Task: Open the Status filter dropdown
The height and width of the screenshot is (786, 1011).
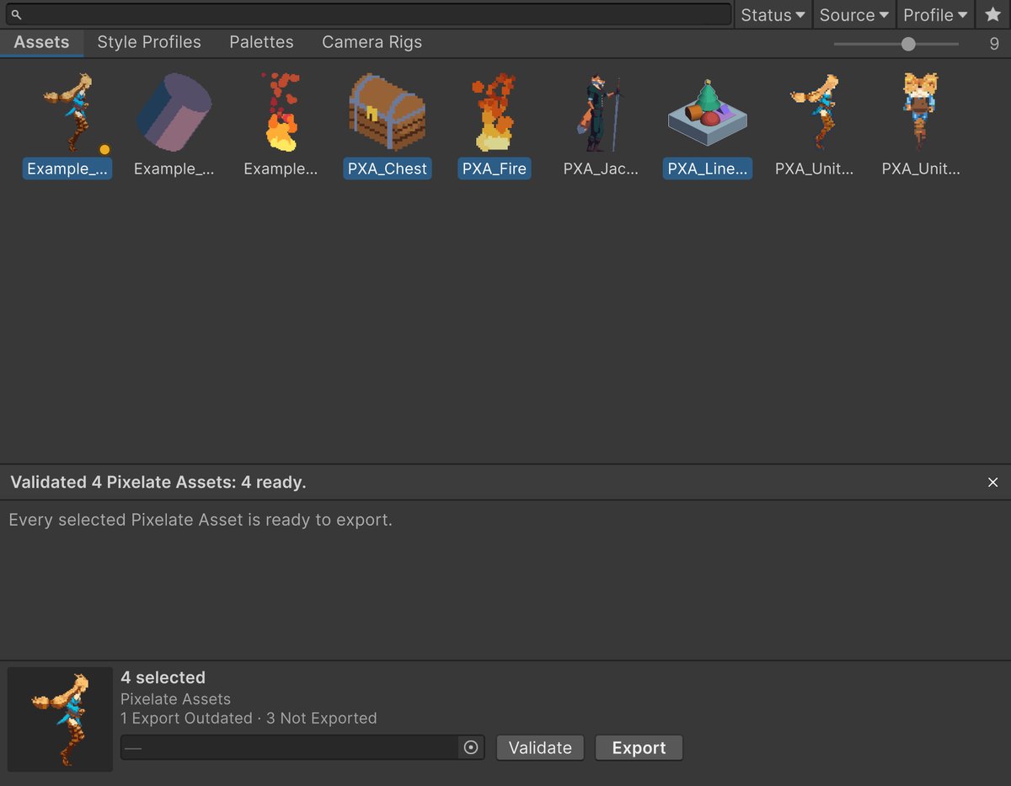Action: (773, 14)
